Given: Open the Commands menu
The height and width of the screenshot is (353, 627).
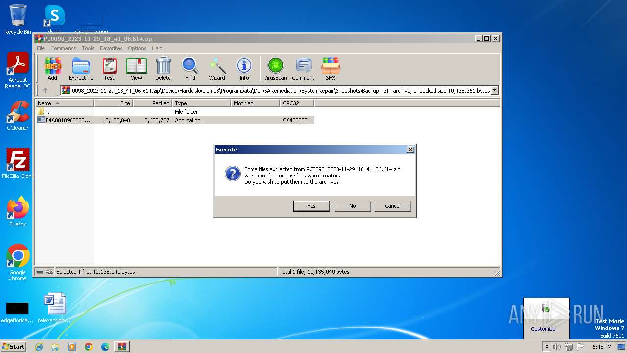Looking at the screenshot, I should click(63, 48).
